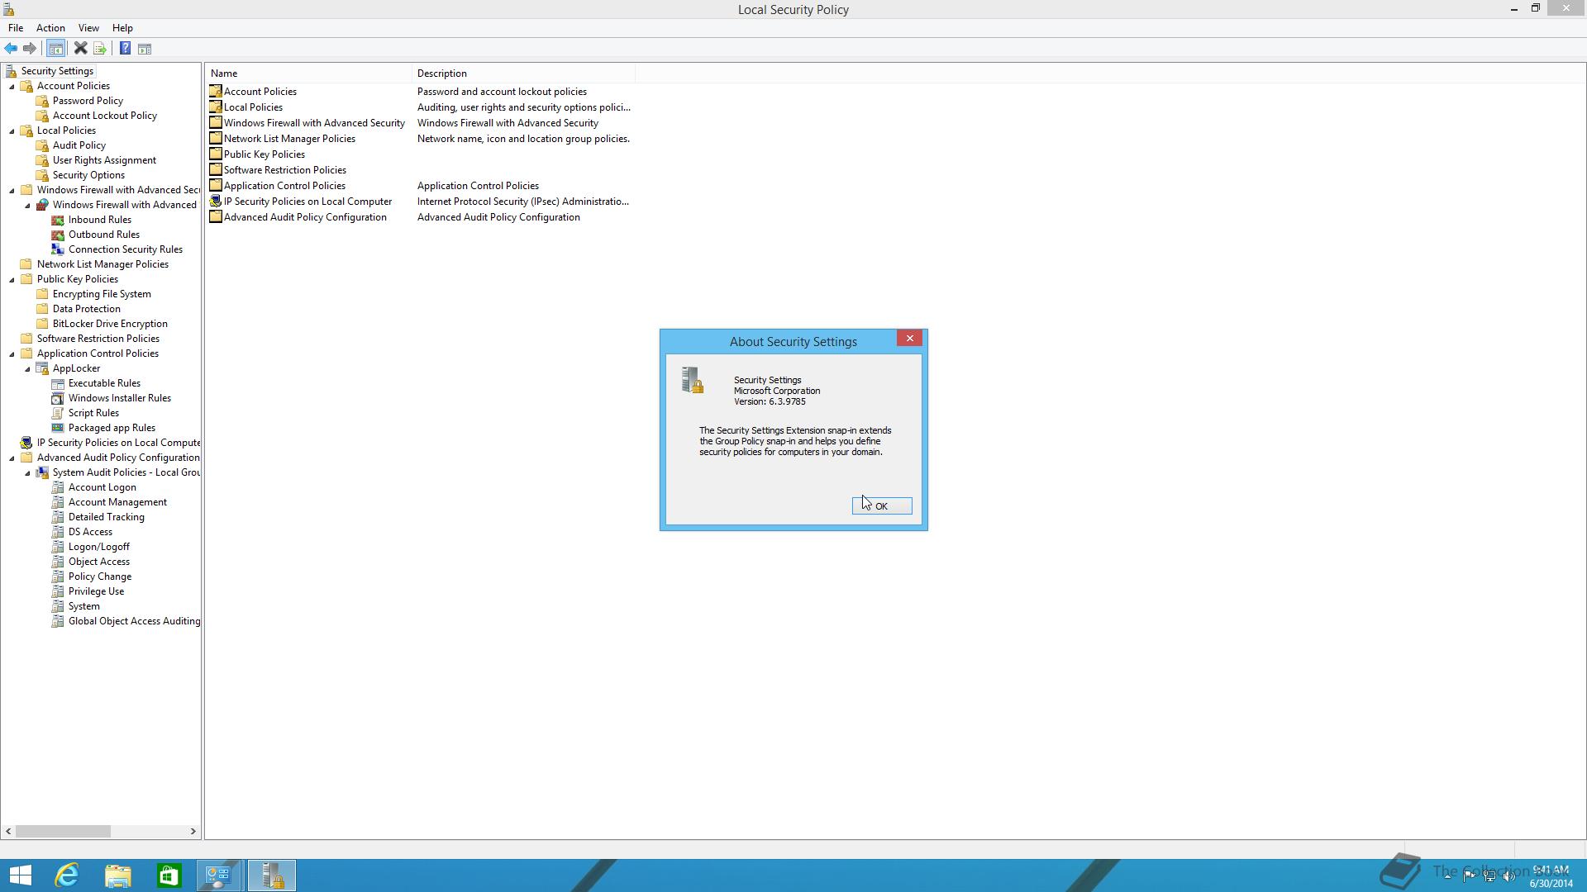Select Account Lockout Policy in tree
This screenshot has height=892, width=1587.
tap(105, 116)
